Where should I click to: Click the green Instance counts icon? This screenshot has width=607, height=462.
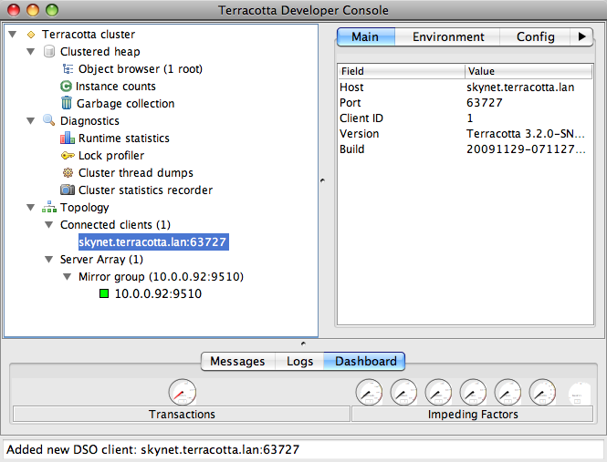pos(67,87)
